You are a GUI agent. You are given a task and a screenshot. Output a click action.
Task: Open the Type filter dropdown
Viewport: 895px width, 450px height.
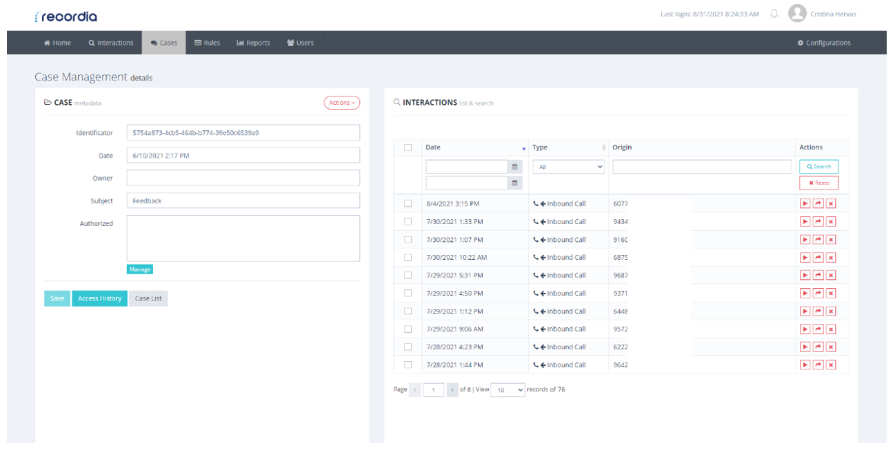click(569, 167)
